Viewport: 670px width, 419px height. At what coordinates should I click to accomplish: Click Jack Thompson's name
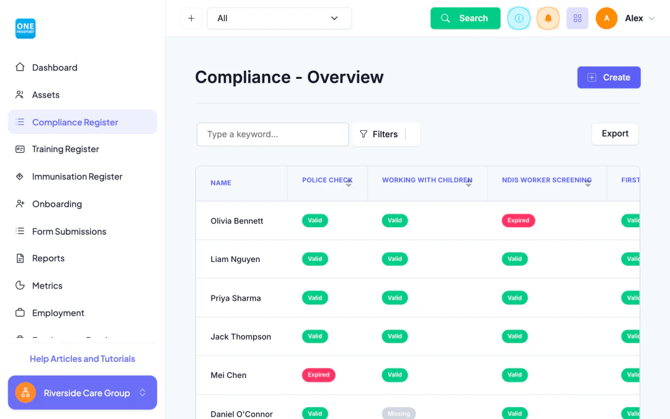(x=241, y=336)
